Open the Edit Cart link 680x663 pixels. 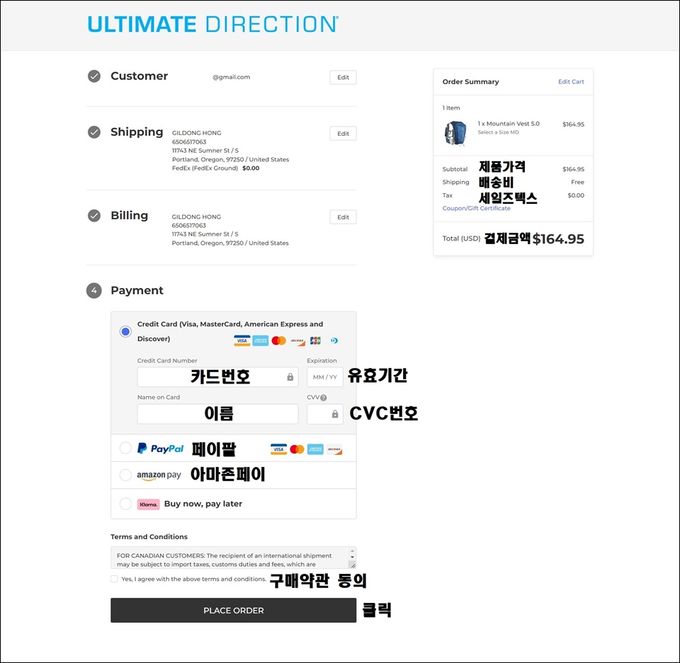tap(571, 81)
